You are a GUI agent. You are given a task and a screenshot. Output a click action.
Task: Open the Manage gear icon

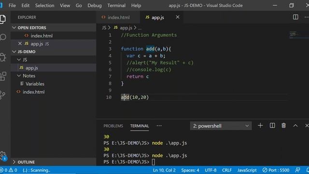[3, 156]
